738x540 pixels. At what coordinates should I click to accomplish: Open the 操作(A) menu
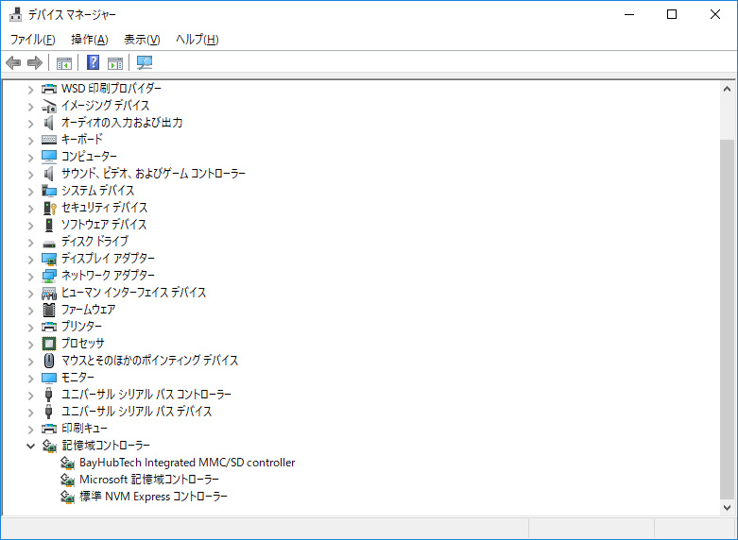point(90,40)
